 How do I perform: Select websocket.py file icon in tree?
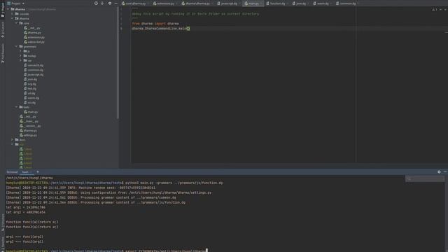[x=25, y=42]
